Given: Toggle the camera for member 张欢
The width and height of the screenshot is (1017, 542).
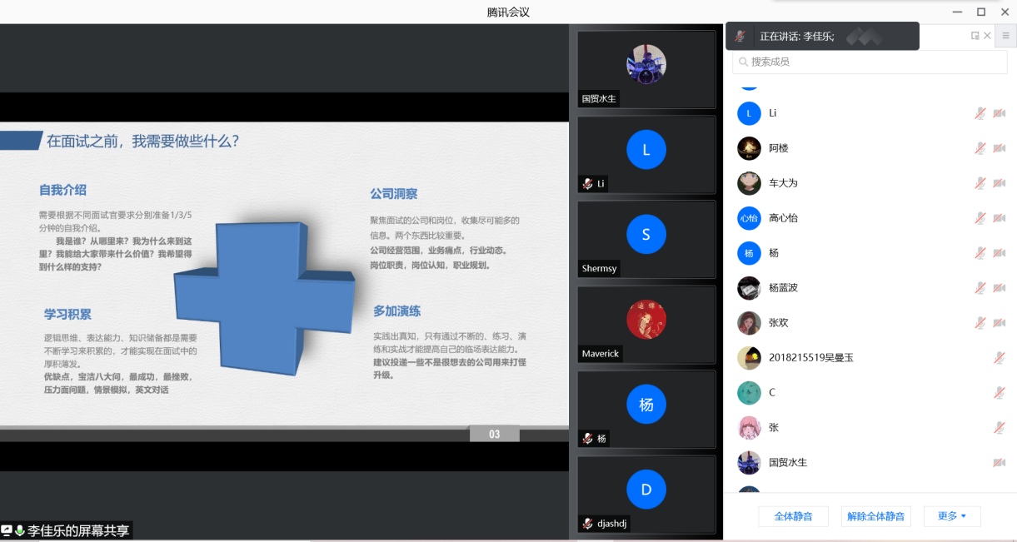Looking at the screenshot, I should (999, 323).
